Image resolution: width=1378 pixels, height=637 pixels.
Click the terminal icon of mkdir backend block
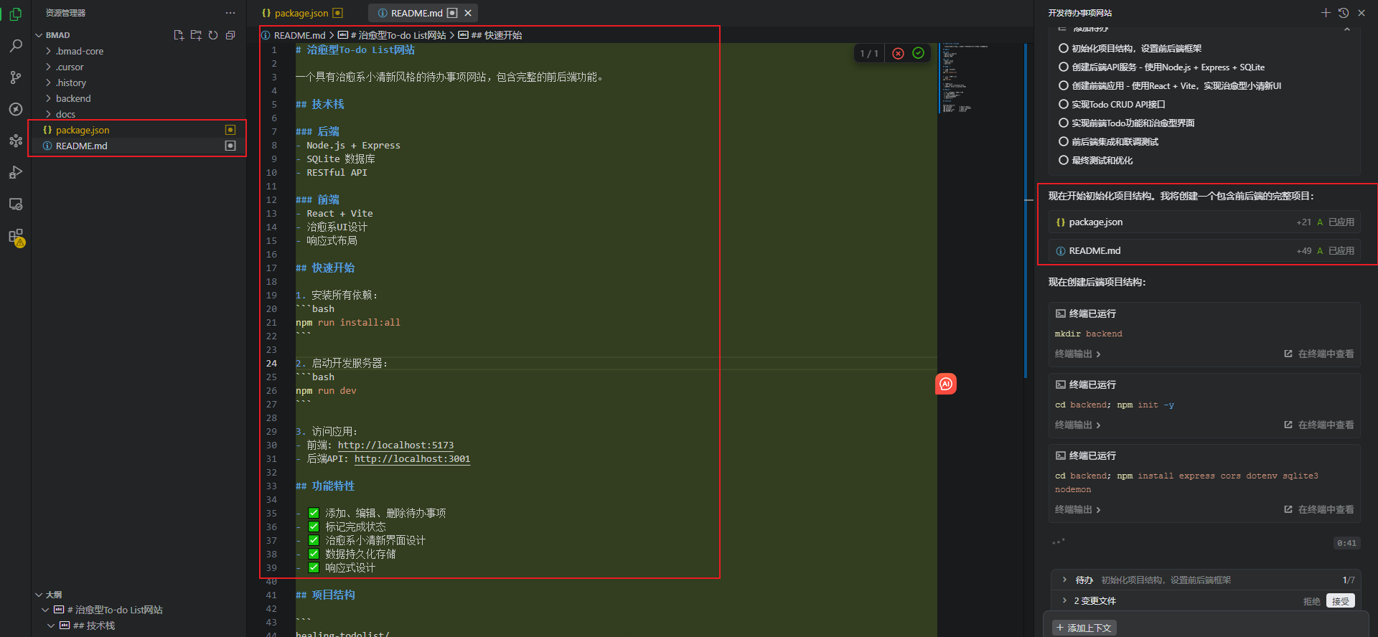[x=1060, y=313]
